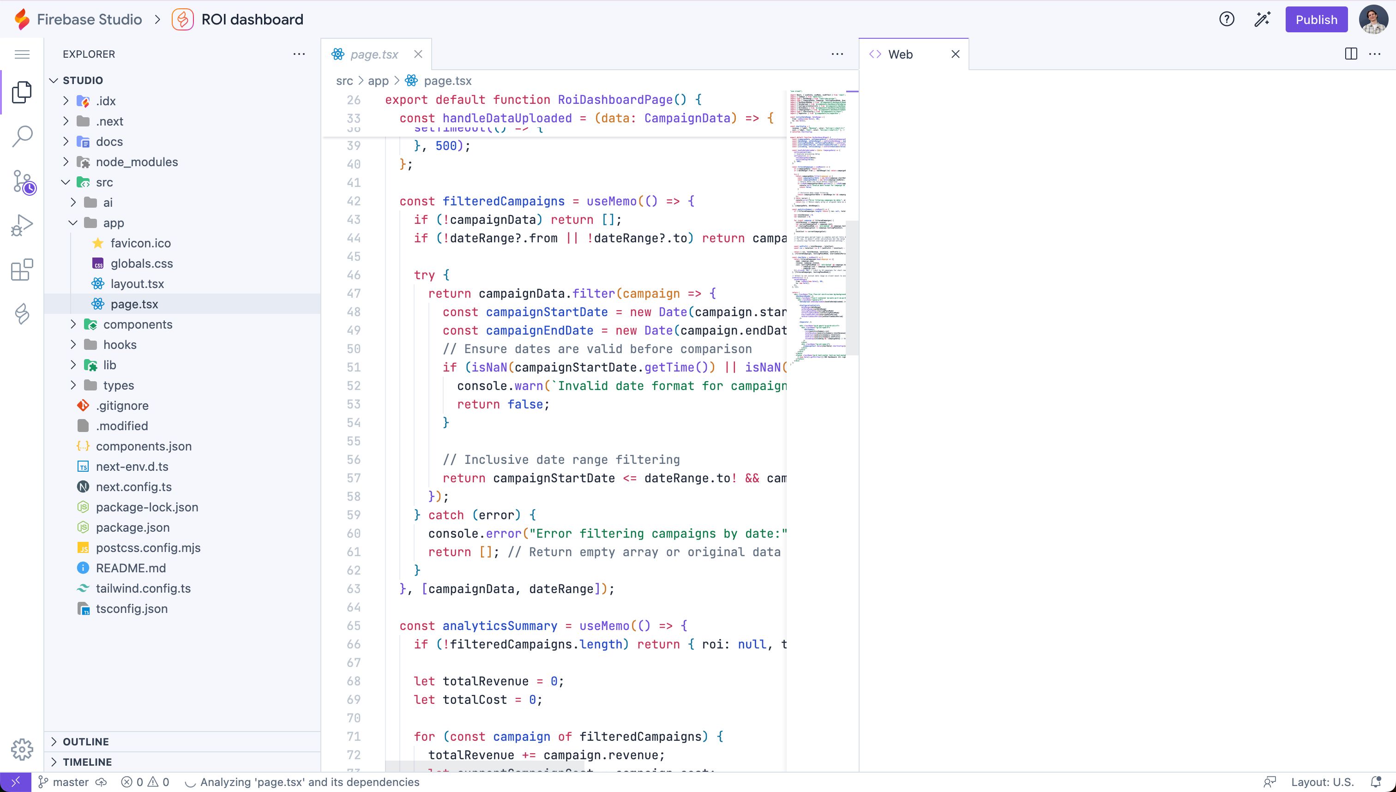Expand the docs folder
Image resolution: width=1396 pixels, height=792 pixels.
tap(66, 141)
